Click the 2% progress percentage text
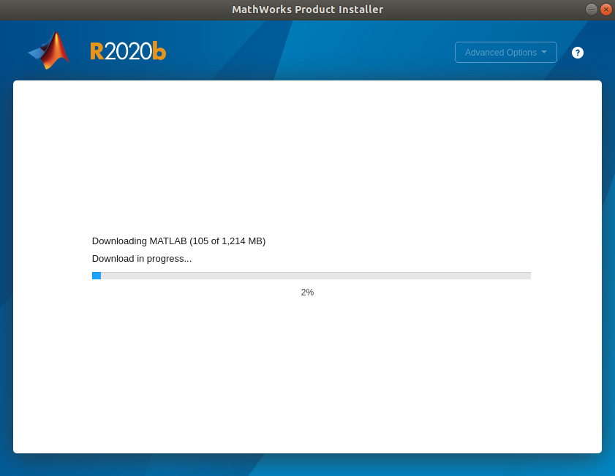This screenshot has height=476, width=615. pyautogui.click(x=307, y=292)
